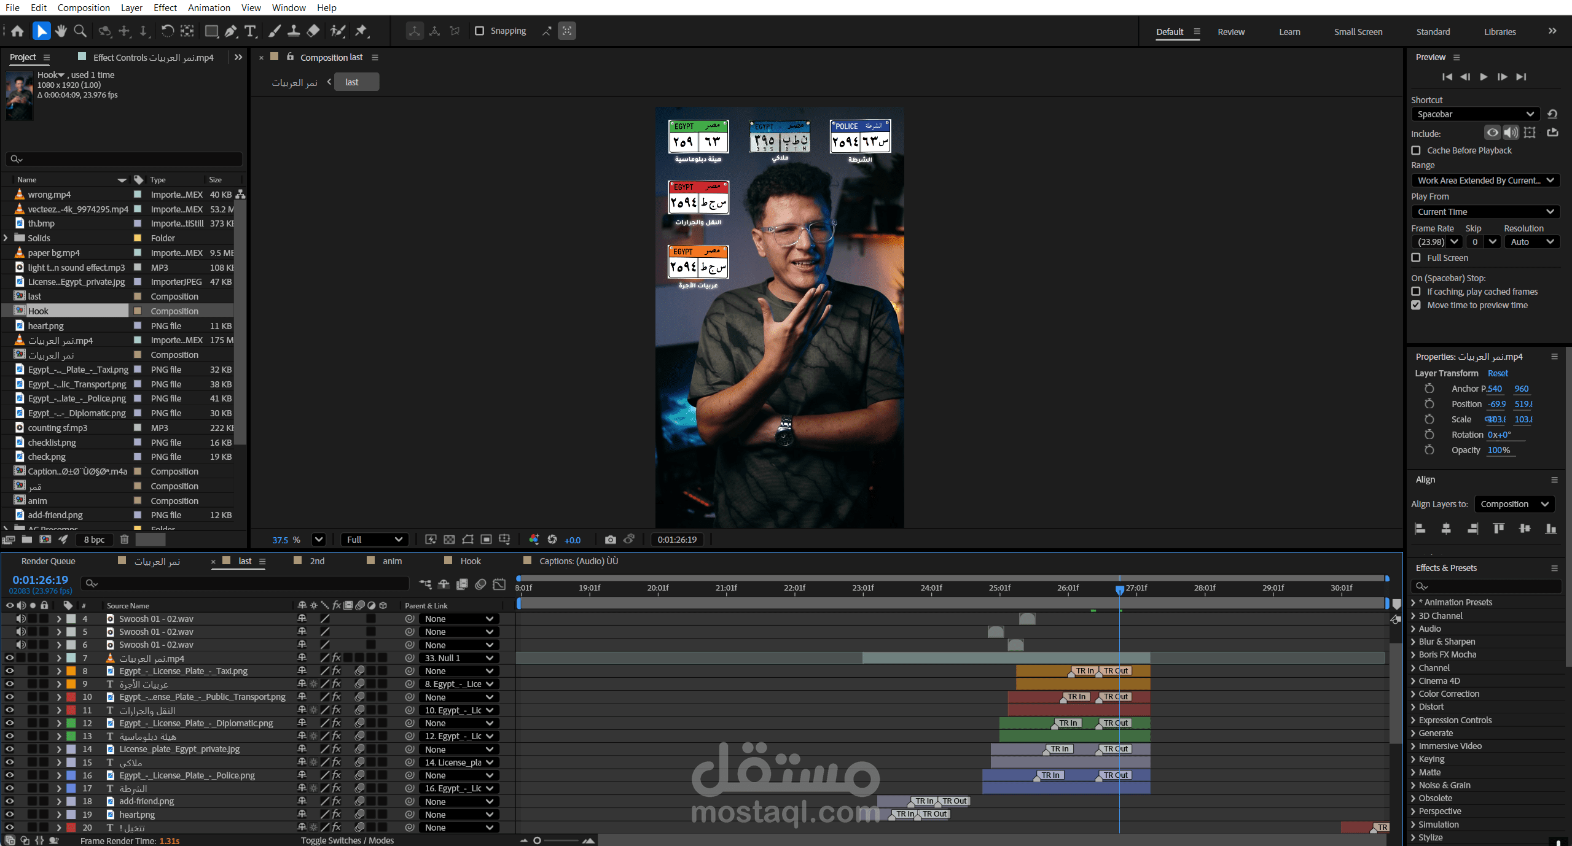Image resolution: width=1572 pixels, height=846 pixels.
Task: Select the Hand tool
Action: (60, 31)
